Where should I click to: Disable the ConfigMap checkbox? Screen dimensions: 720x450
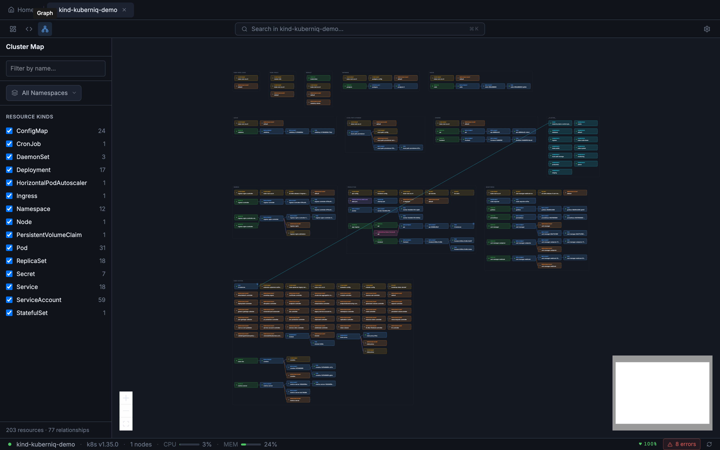point(9,131)
